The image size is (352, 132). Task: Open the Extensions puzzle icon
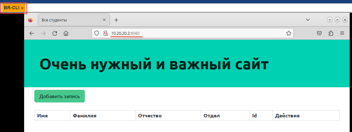(331, 33)
